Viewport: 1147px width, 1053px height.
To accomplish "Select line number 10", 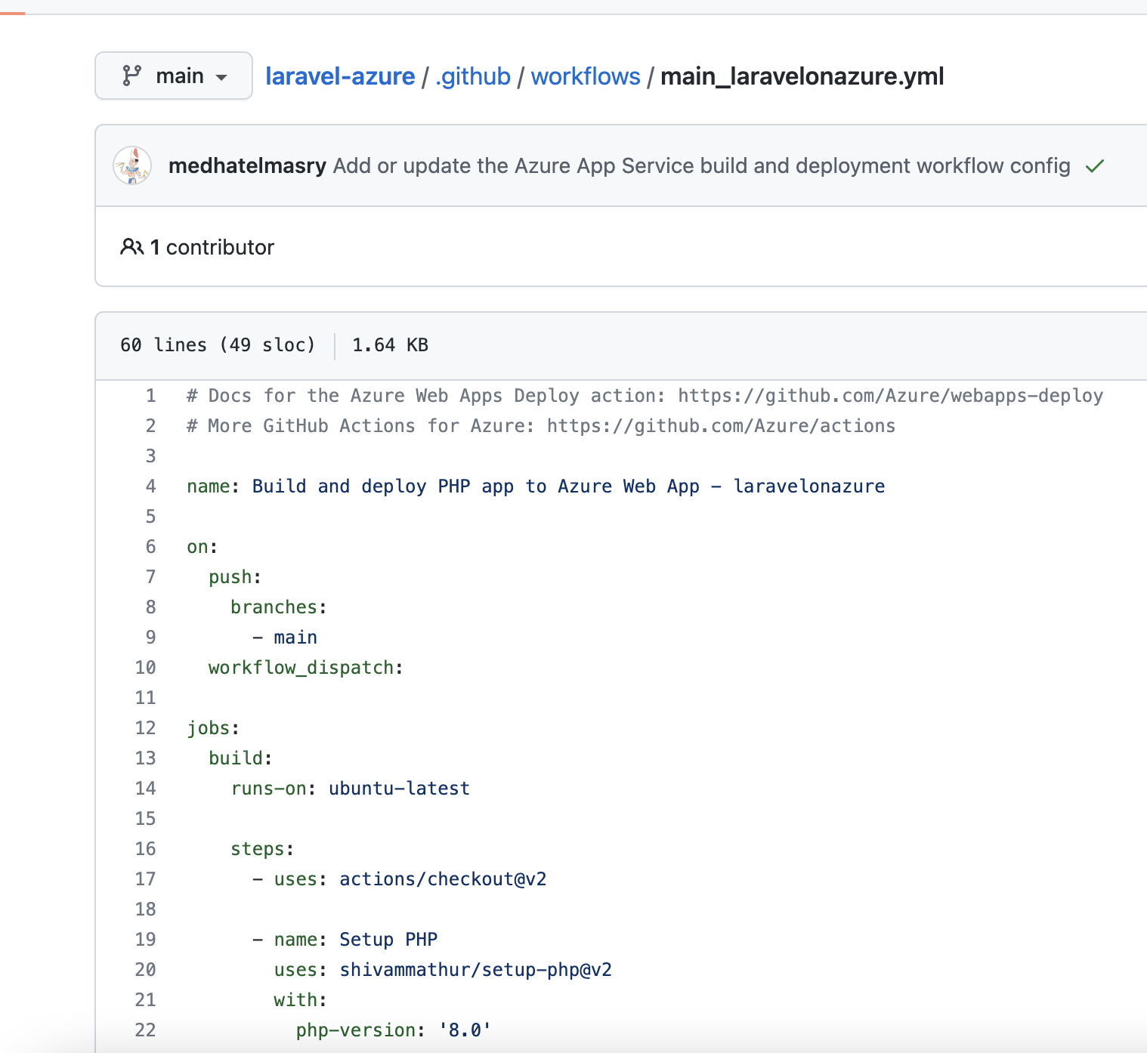I will [146, 668].
